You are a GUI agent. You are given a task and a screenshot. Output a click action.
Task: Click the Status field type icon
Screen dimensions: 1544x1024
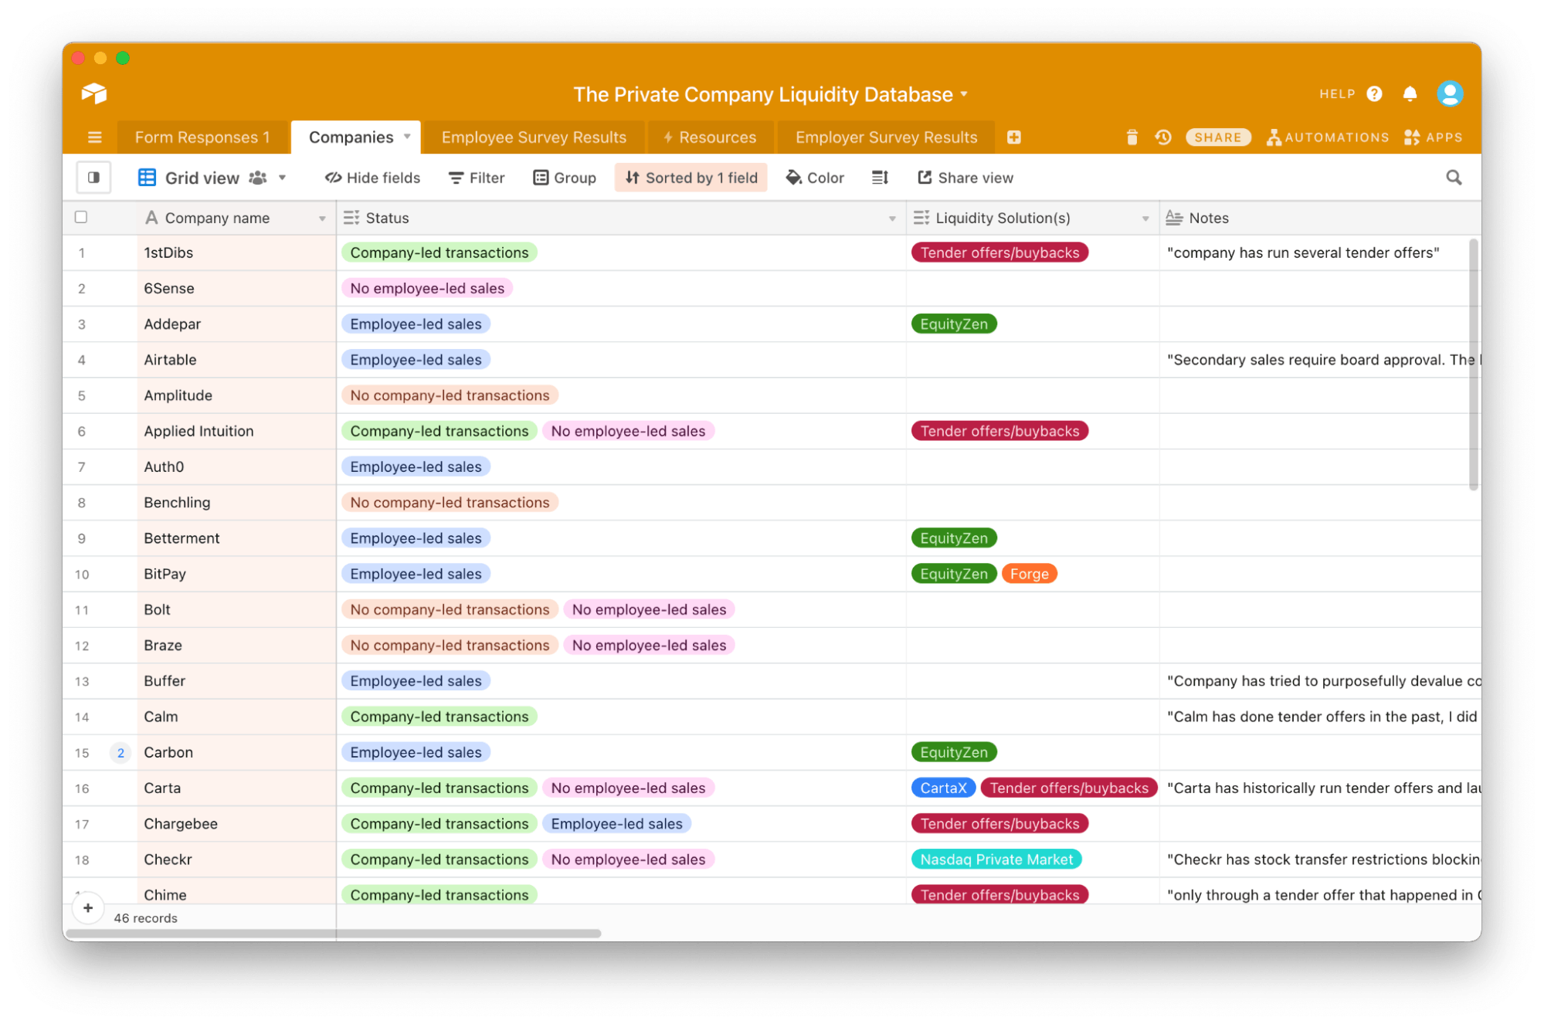click(351, 218)
